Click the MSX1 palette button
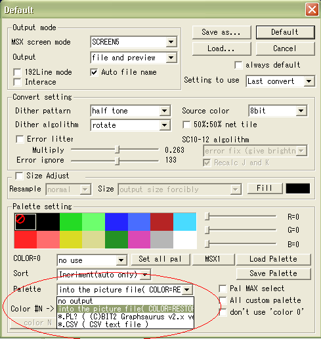This screenshot has width=321, height=339. (x=213, y=259)
